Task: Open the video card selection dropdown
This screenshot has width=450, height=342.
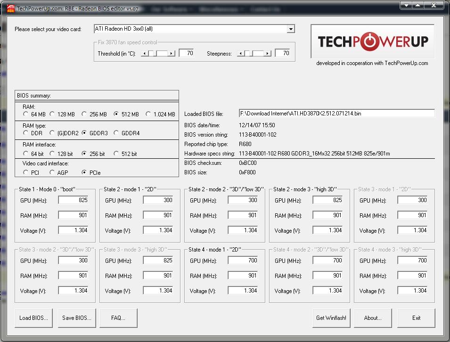Action: pos(291,29)
